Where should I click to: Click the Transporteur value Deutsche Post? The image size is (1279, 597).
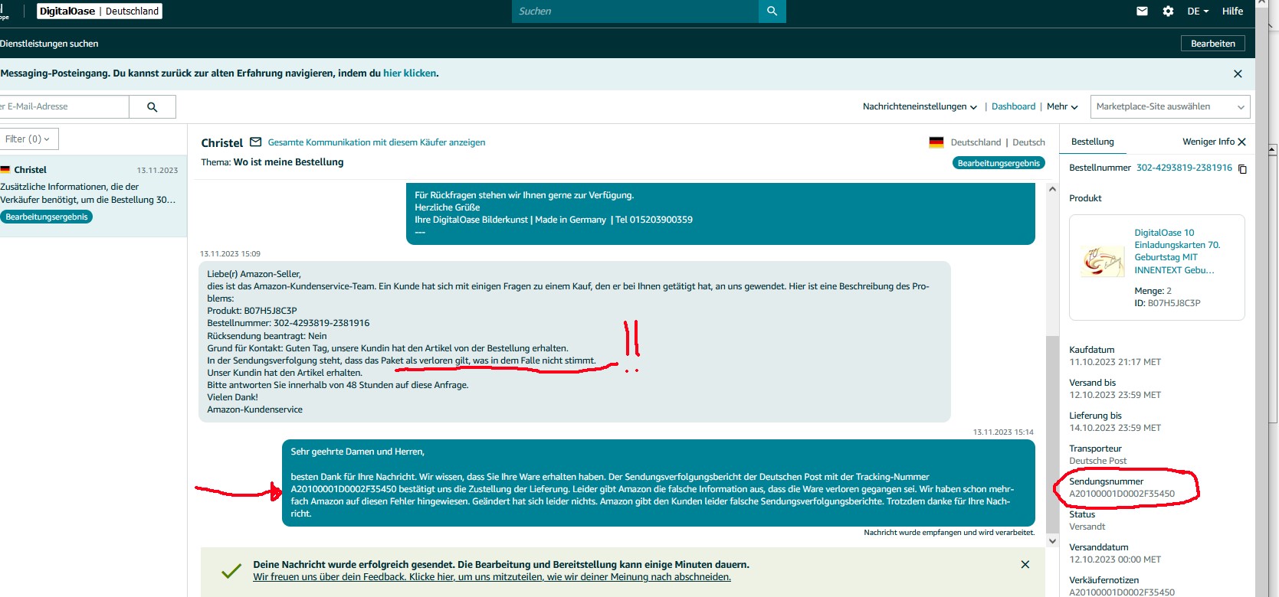pos(1097,462)
